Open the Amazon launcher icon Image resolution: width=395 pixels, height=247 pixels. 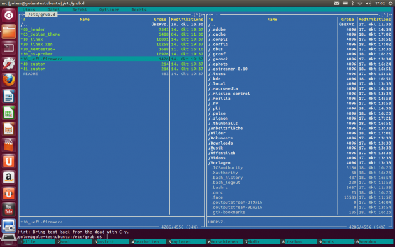tap(8, 177)
